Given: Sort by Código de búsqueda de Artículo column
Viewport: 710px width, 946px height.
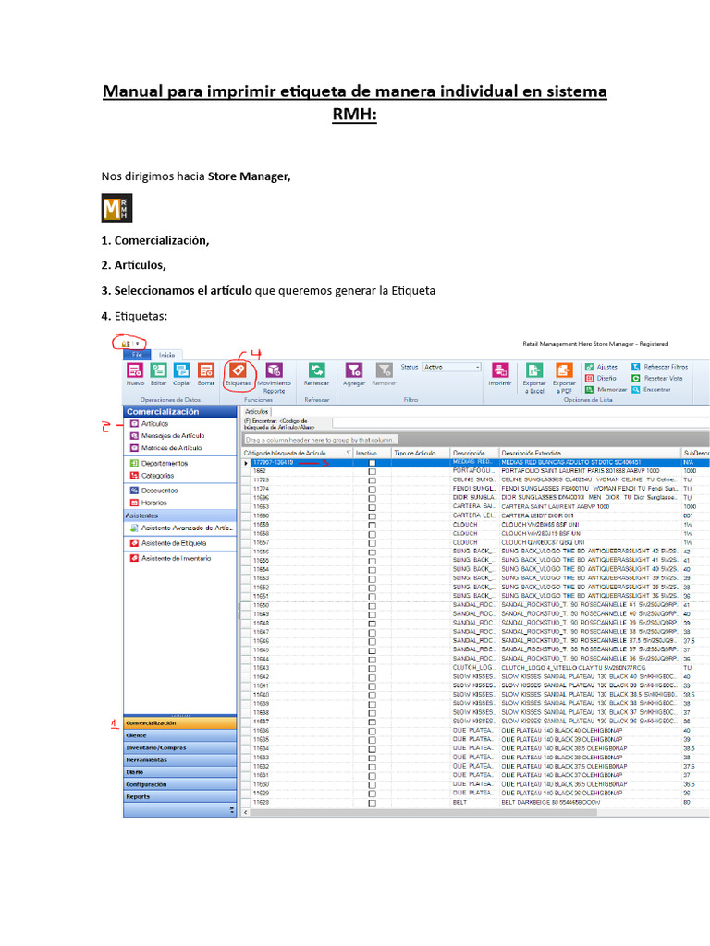Looking at the screenshot, I should click(x=297, y=453).
